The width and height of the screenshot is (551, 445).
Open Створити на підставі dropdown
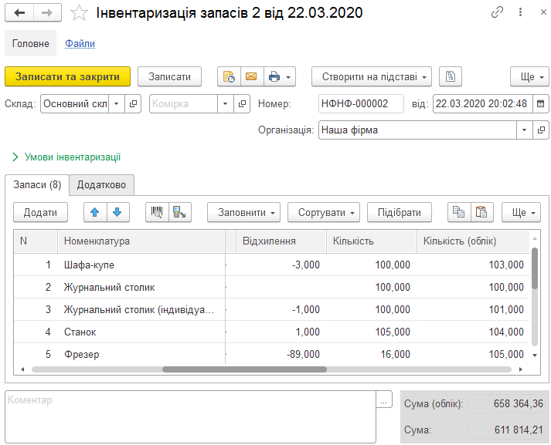coord(372,76)
